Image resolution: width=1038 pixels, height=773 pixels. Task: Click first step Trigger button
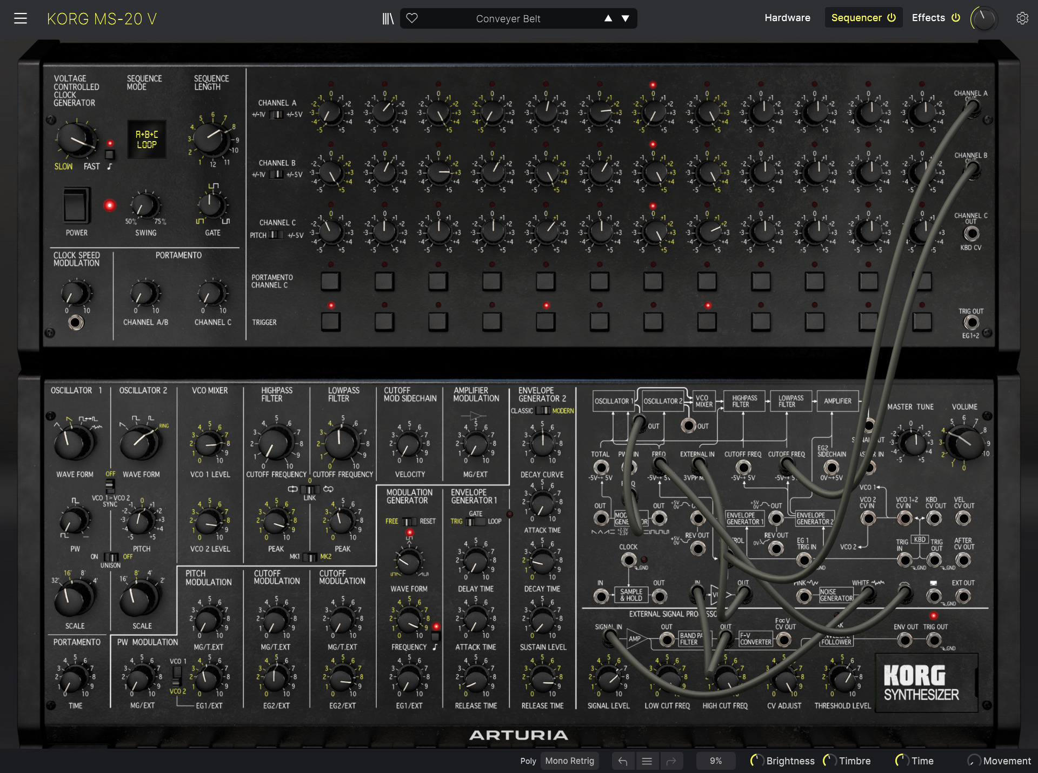click(330, 322)
